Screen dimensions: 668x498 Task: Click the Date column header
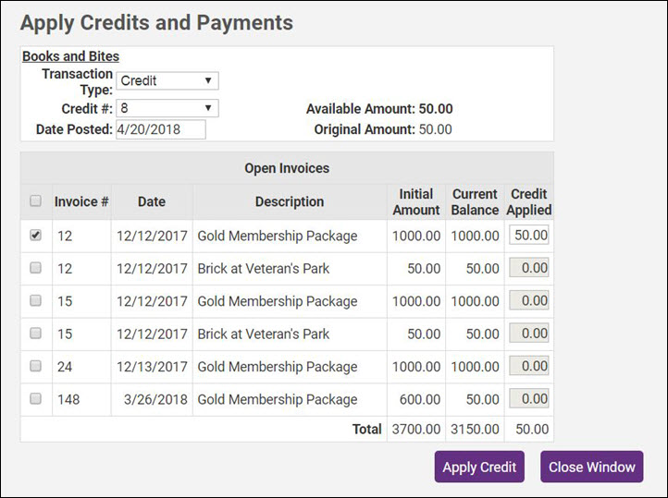click(151, 201)
